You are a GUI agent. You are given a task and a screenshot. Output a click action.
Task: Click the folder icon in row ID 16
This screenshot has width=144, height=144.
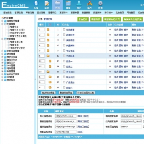pos(50,77)
